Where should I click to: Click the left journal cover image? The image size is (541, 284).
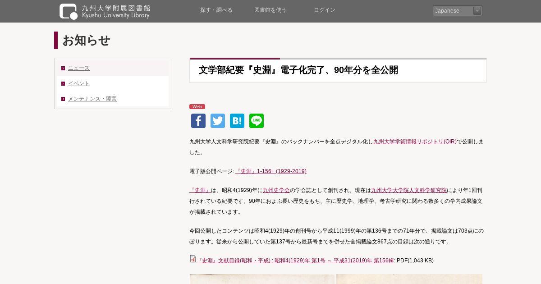pos(262,279)
